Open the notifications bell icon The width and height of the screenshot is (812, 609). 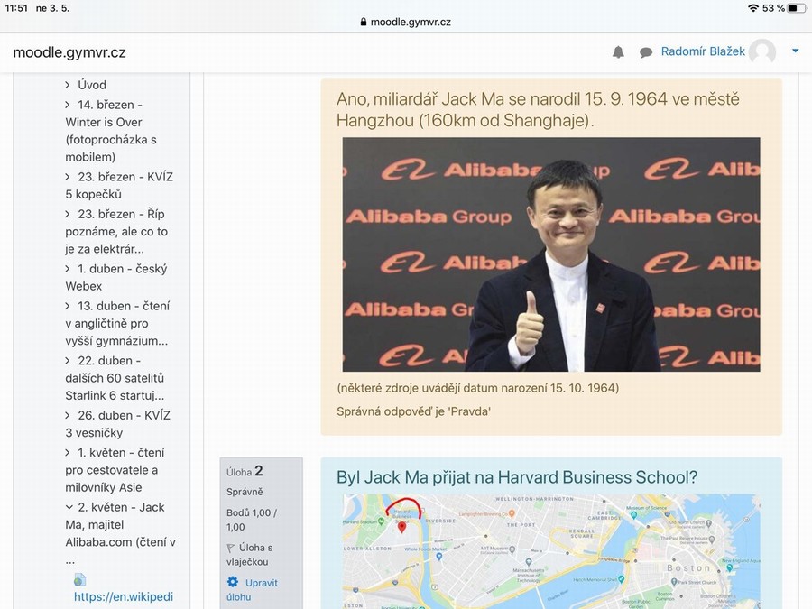pyautogui.click(x=618, y=51)
